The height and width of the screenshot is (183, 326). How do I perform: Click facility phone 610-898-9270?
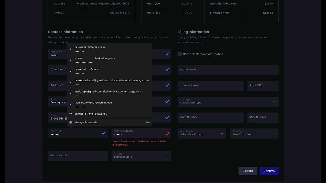(120, 13)
